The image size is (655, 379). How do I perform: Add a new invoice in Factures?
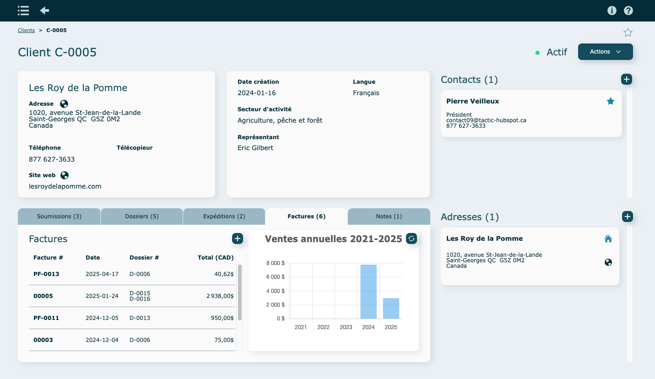[x=237, y=238]
